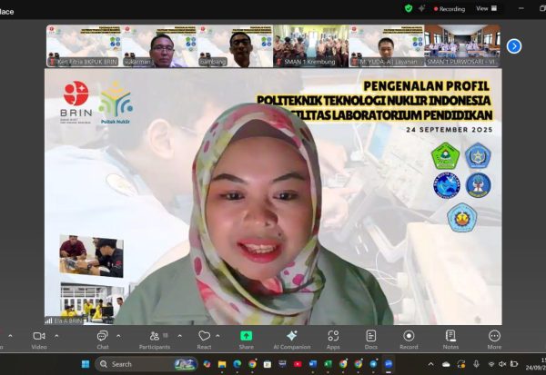The height and width of the screenshot is (375, 546).
Task: Show next participants with the blue arrow
Action: tap(514, 45)
